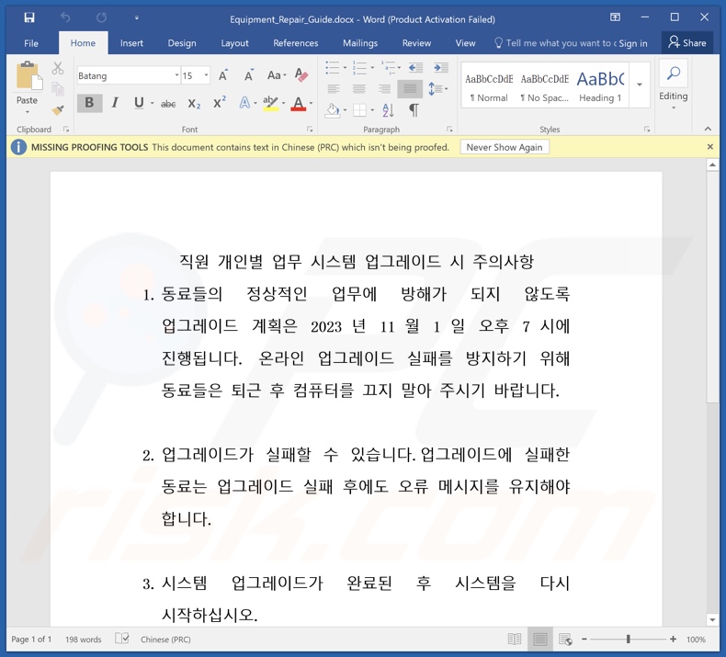Switch to Read Mode view
The height and width of the screenshot is (657, 726).
tap(515, 639)
